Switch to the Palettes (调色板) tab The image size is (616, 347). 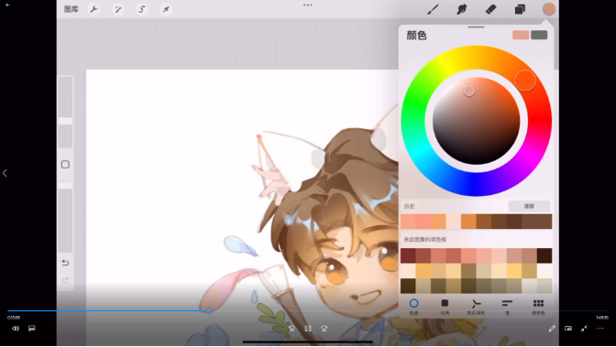point(538,307)
